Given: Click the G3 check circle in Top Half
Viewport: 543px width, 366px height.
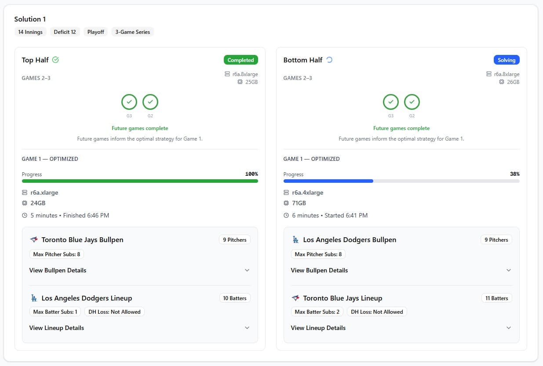Looking at the screenshot, I should pyautogui.click(x=129, y=102).
